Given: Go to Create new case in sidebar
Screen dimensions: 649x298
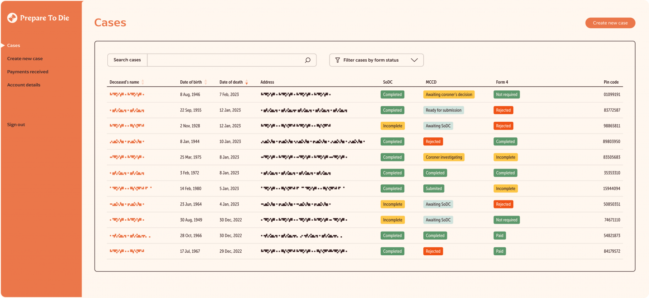Looking at the screenshot, I should pyautogui.click(x=25, y=59).
